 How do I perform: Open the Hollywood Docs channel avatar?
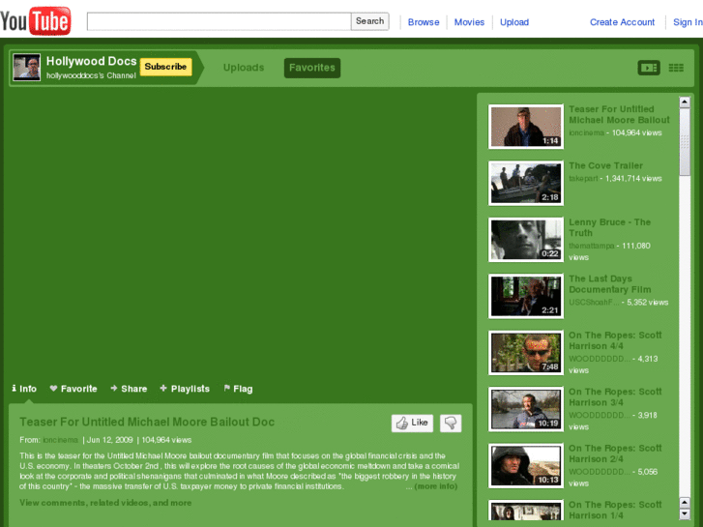pos(27,68)
